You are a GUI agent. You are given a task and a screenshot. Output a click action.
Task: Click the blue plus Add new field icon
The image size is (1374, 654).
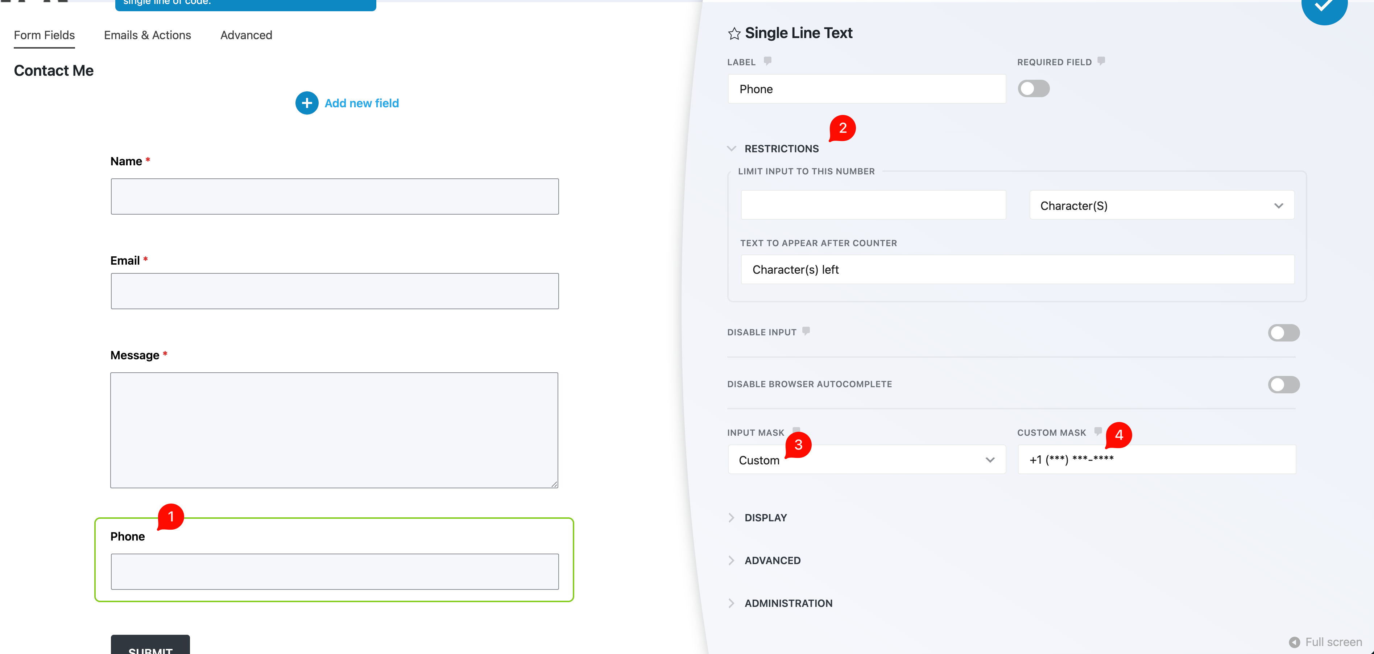click(307, 103)
